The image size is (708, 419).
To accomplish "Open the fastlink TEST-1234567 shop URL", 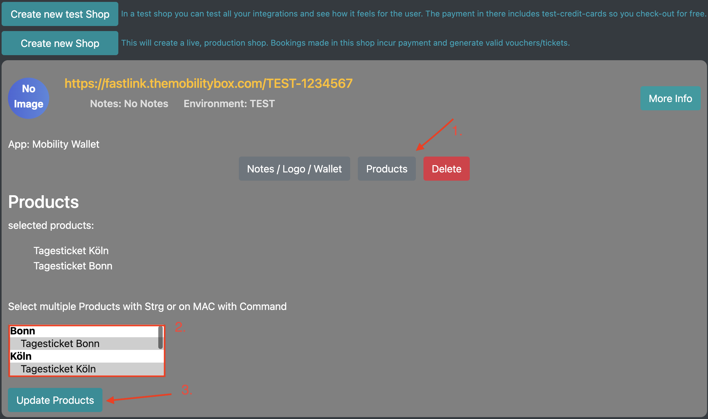I will 208,83.
